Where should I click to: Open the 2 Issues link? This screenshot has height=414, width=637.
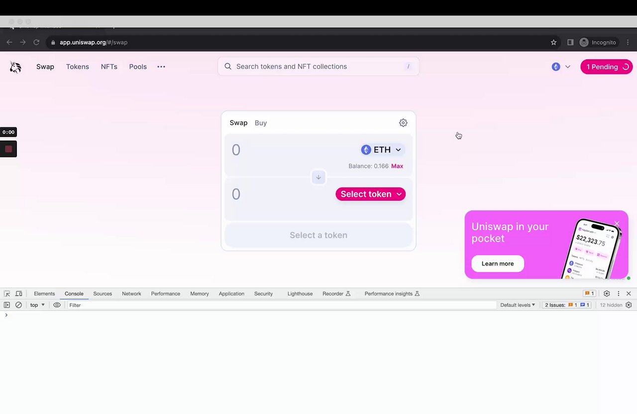pos(567,305)
